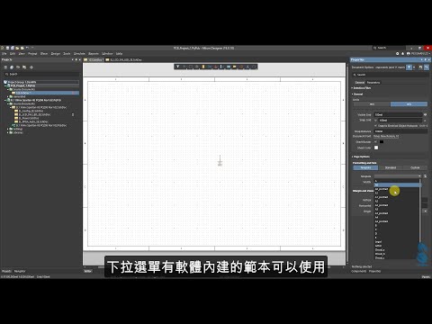Choose Letter in the template list
This screenshot has height=324, width=432.
point(397,246)
